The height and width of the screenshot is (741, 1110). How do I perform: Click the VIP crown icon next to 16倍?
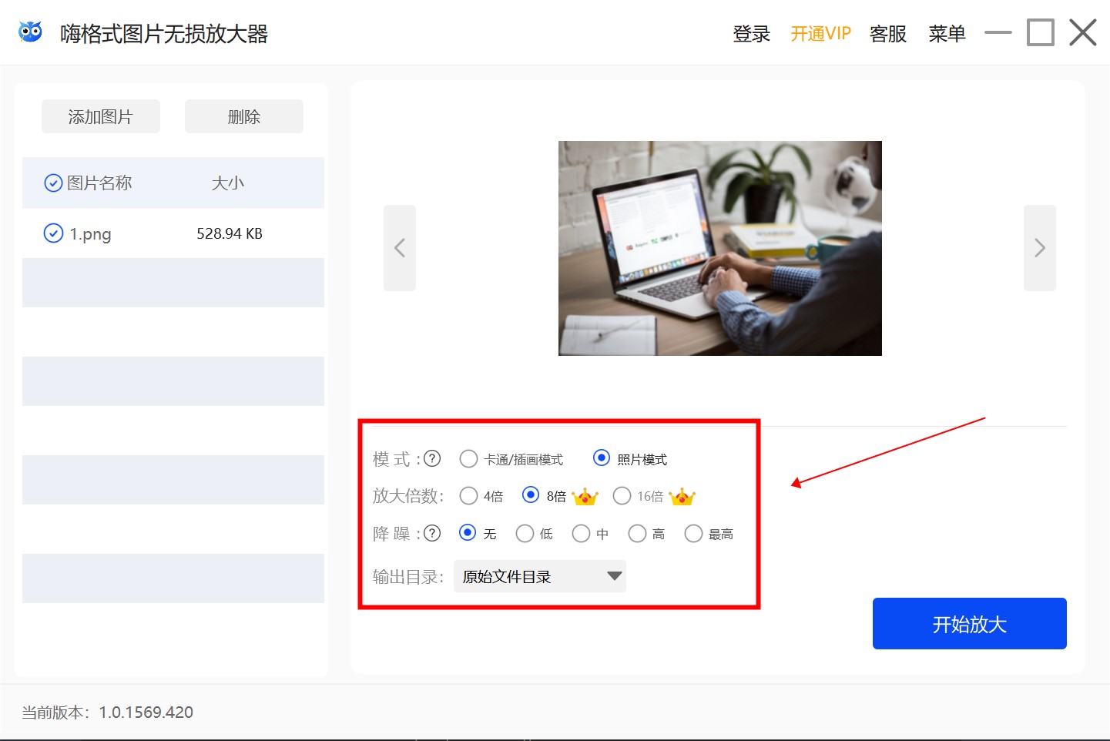pyautogui.click(x=682, y=497)
